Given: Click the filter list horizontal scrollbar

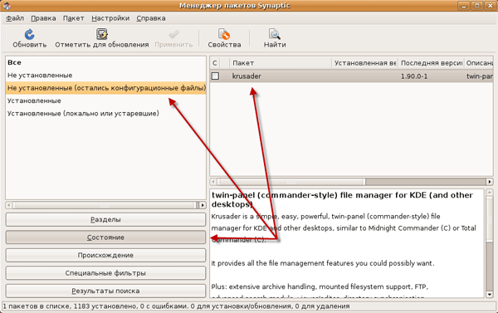Looking at the screenshot, I should [x=105, y=205].
